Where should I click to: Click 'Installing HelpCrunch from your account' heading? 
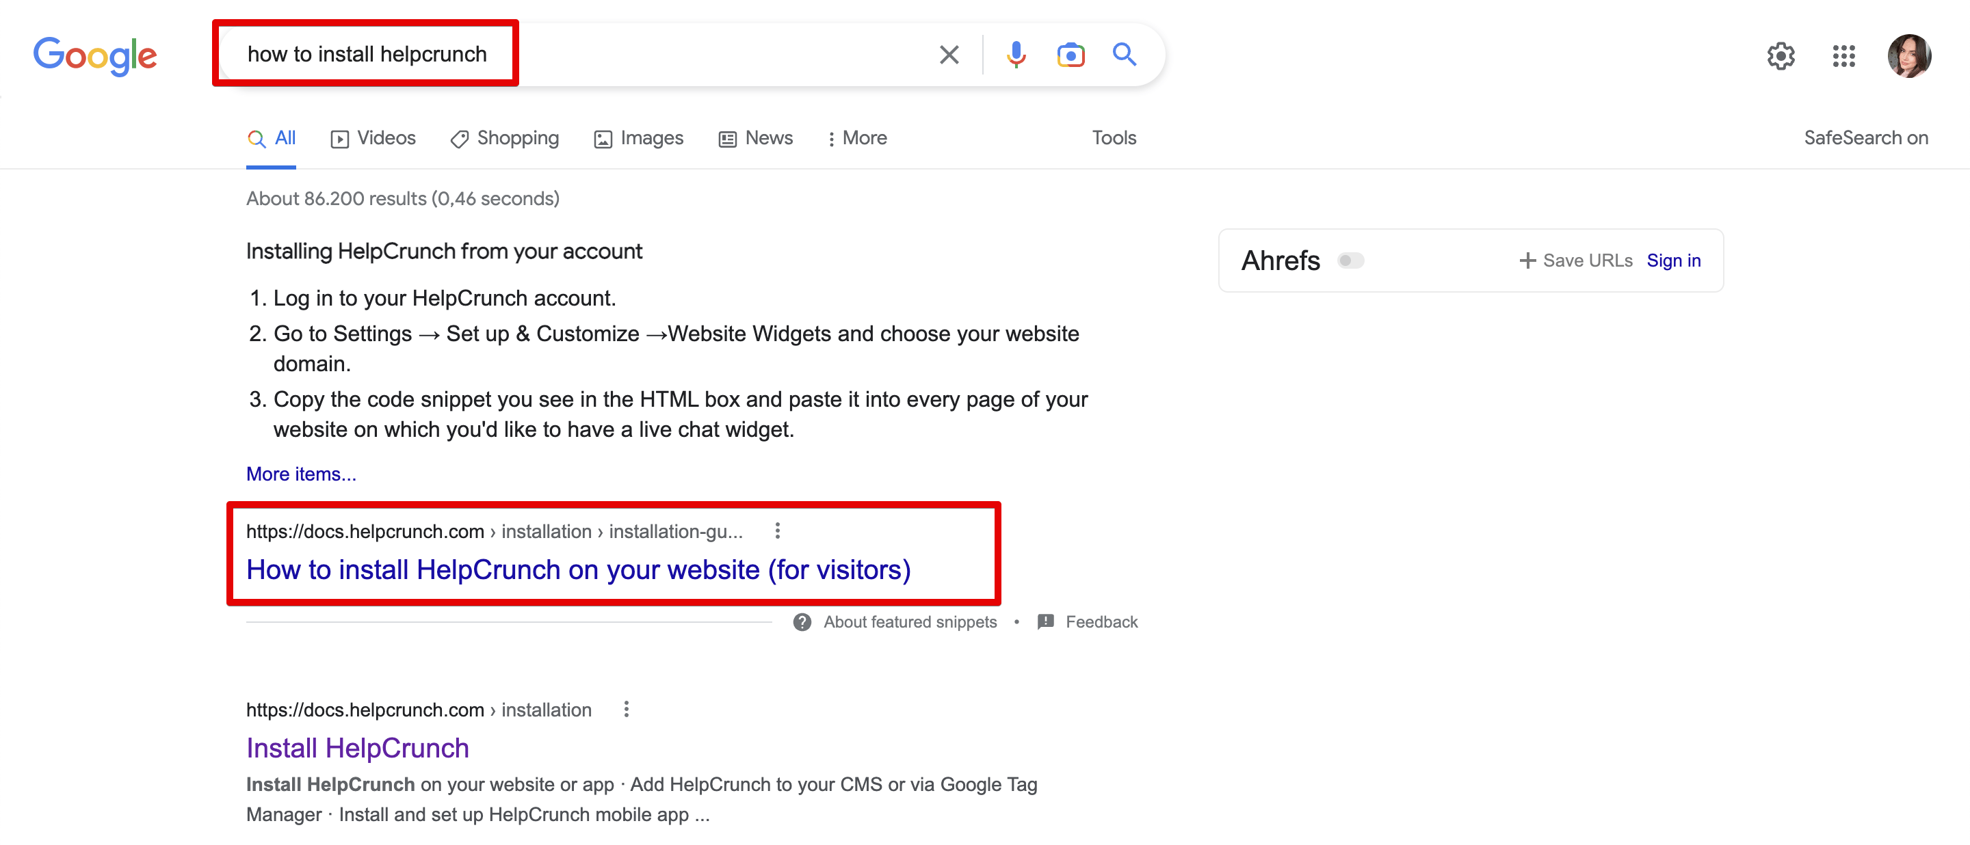tap(443, 252)
